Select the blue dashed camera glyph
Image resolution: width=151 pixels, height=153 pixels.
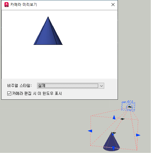point(128,106)
